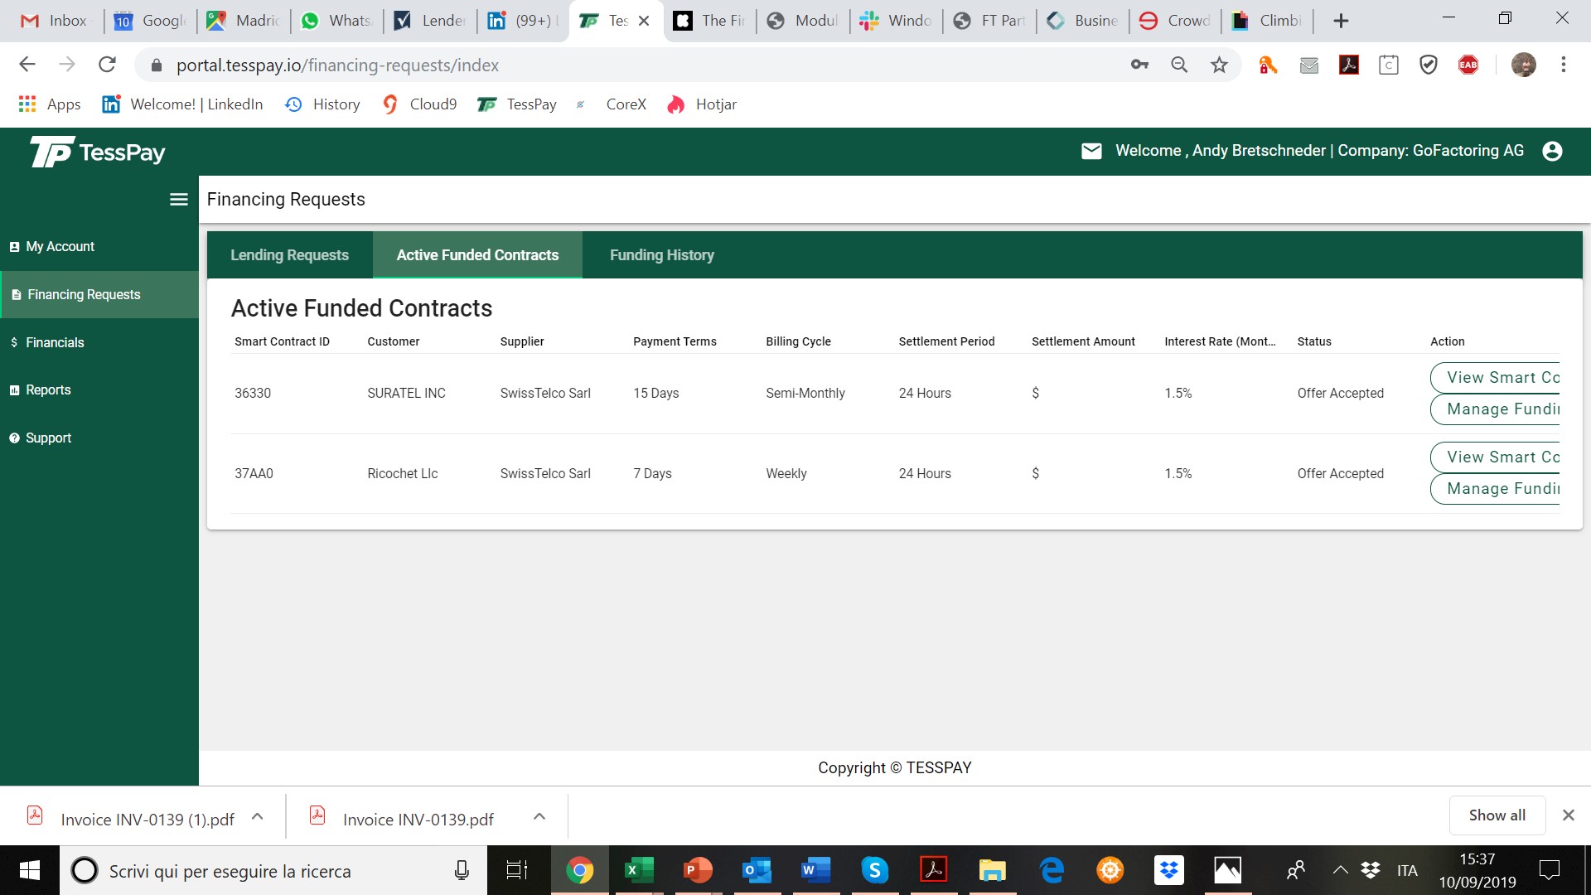This screenshot has height=895, width=1591.
Task: Open the Windows Start menu
Action: 30,870
